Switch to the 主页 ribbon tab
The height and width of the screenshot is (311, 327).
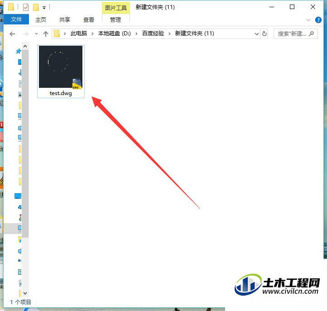pos(41,19)
